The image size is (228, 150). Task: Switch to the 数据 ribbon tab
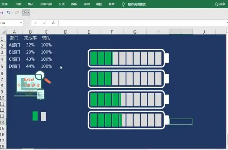[x=74, y=4]
